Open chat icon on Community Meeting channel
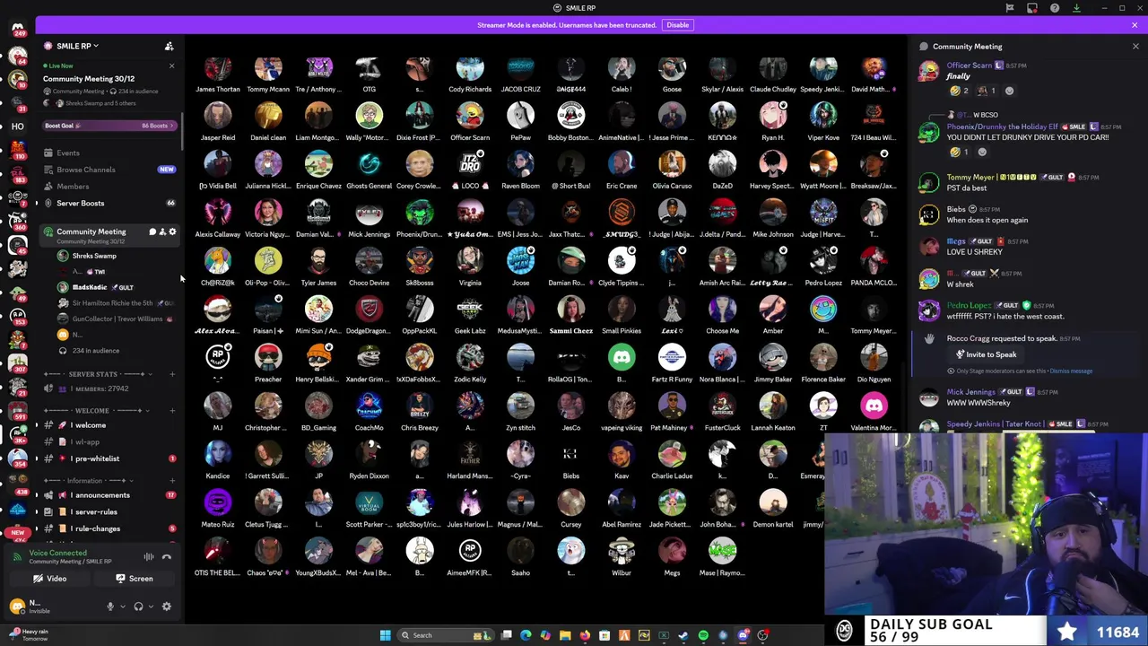1148x646 pixels. pyautogui.click(x=152, y=232)
